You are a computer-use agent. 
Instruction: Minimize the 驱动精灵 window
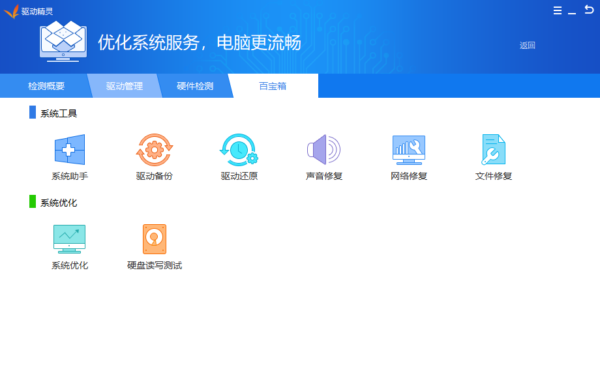pos(574,10)
